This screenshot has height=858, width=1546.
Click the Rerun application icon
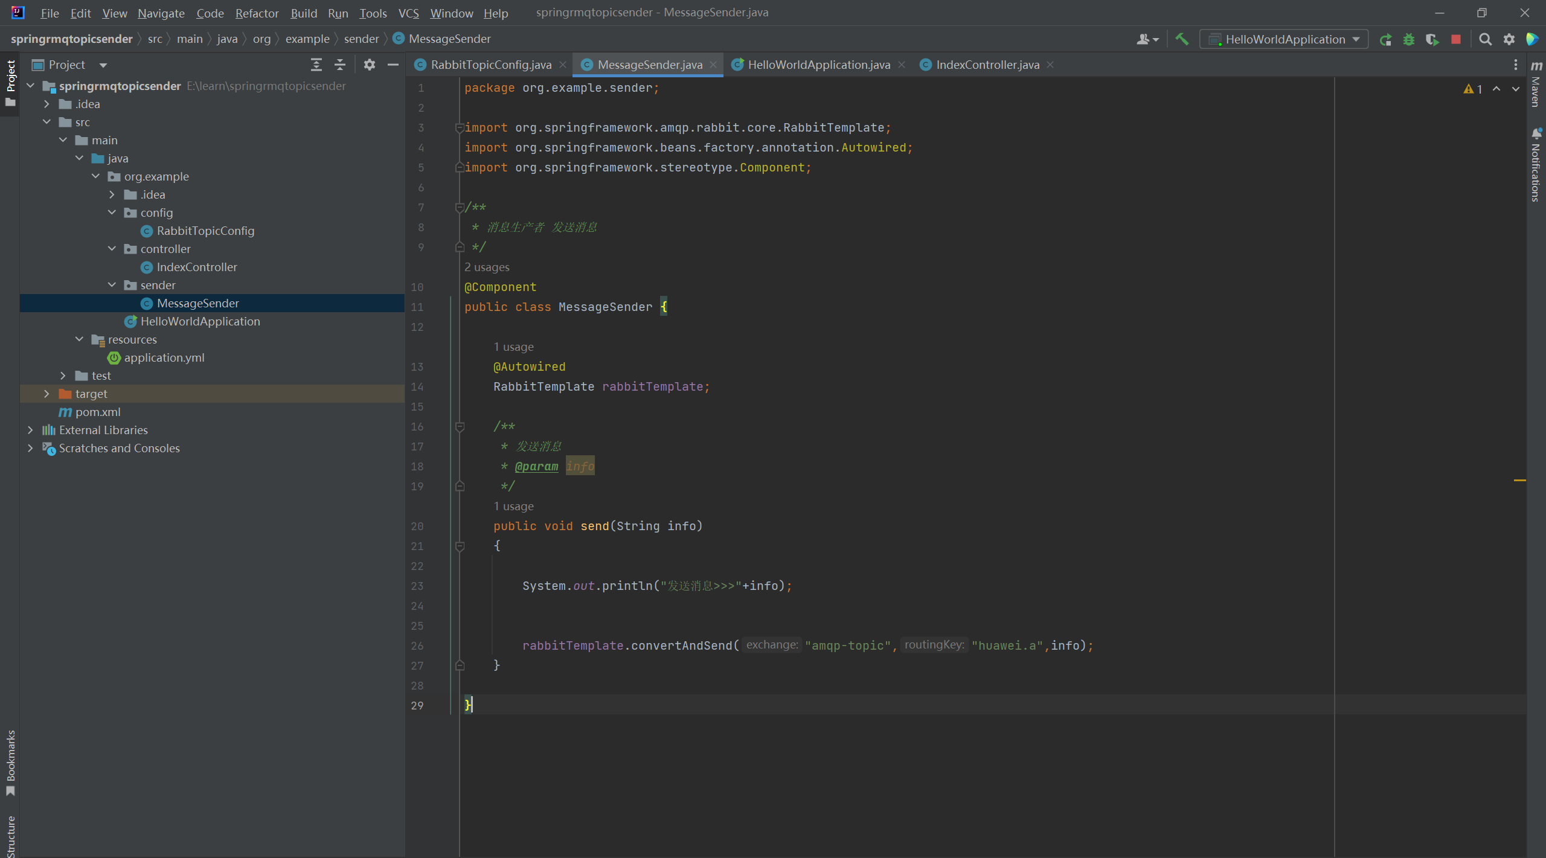pyautogui.click(x=1385, y=39)
